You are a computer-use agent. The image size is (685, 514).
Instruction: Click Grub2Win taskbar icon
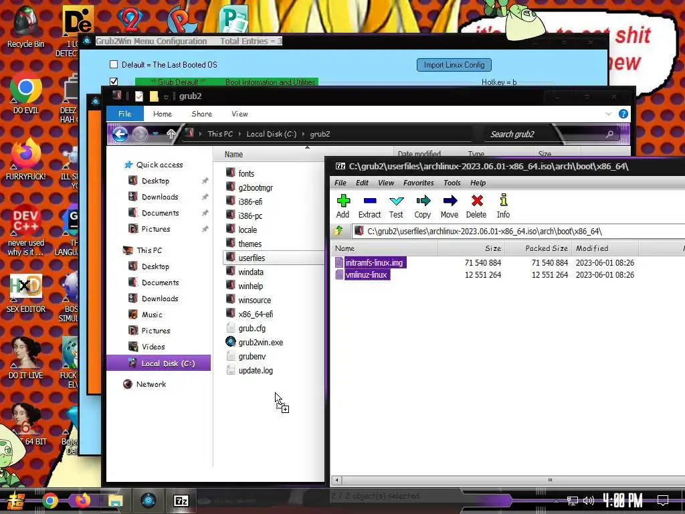coord(149,501)
